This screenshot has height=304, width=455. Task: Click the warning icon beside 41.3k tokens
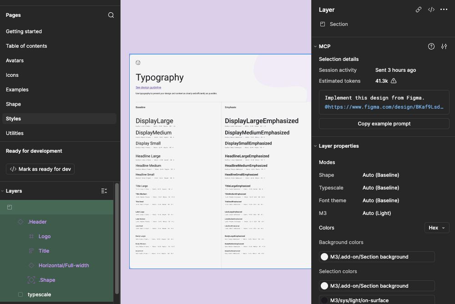click(x=394, y=81)
